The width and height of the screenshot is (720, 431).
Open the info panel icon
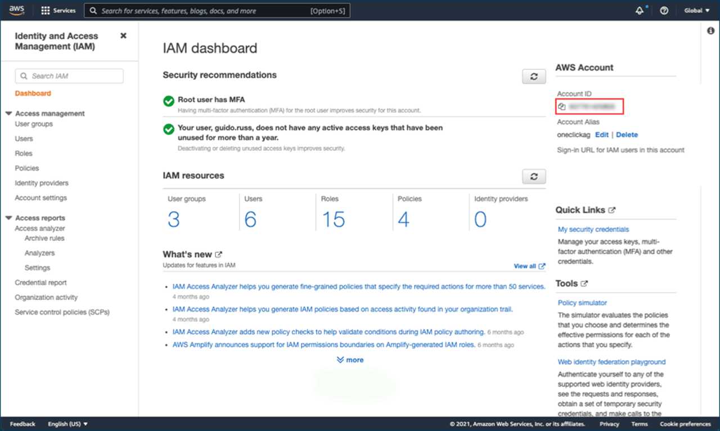point(710,31)
